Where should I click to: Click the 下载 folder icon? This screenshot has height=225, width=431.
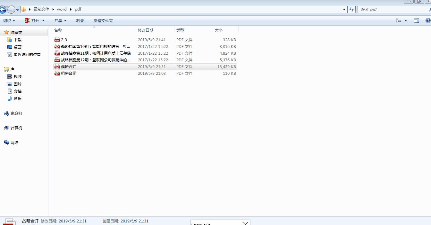10,40
